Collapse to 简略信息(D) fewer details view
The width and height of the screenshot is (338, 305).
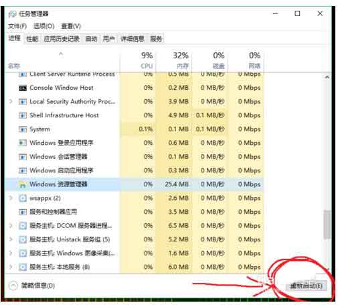[x=31, y=286]
